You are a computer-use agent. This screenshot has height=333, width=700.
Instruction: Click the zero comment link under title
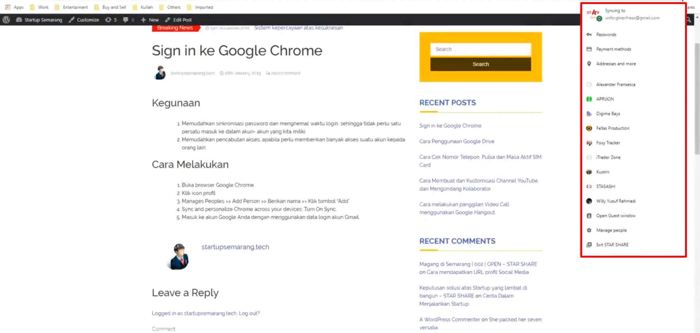click(x=283, y=73)
